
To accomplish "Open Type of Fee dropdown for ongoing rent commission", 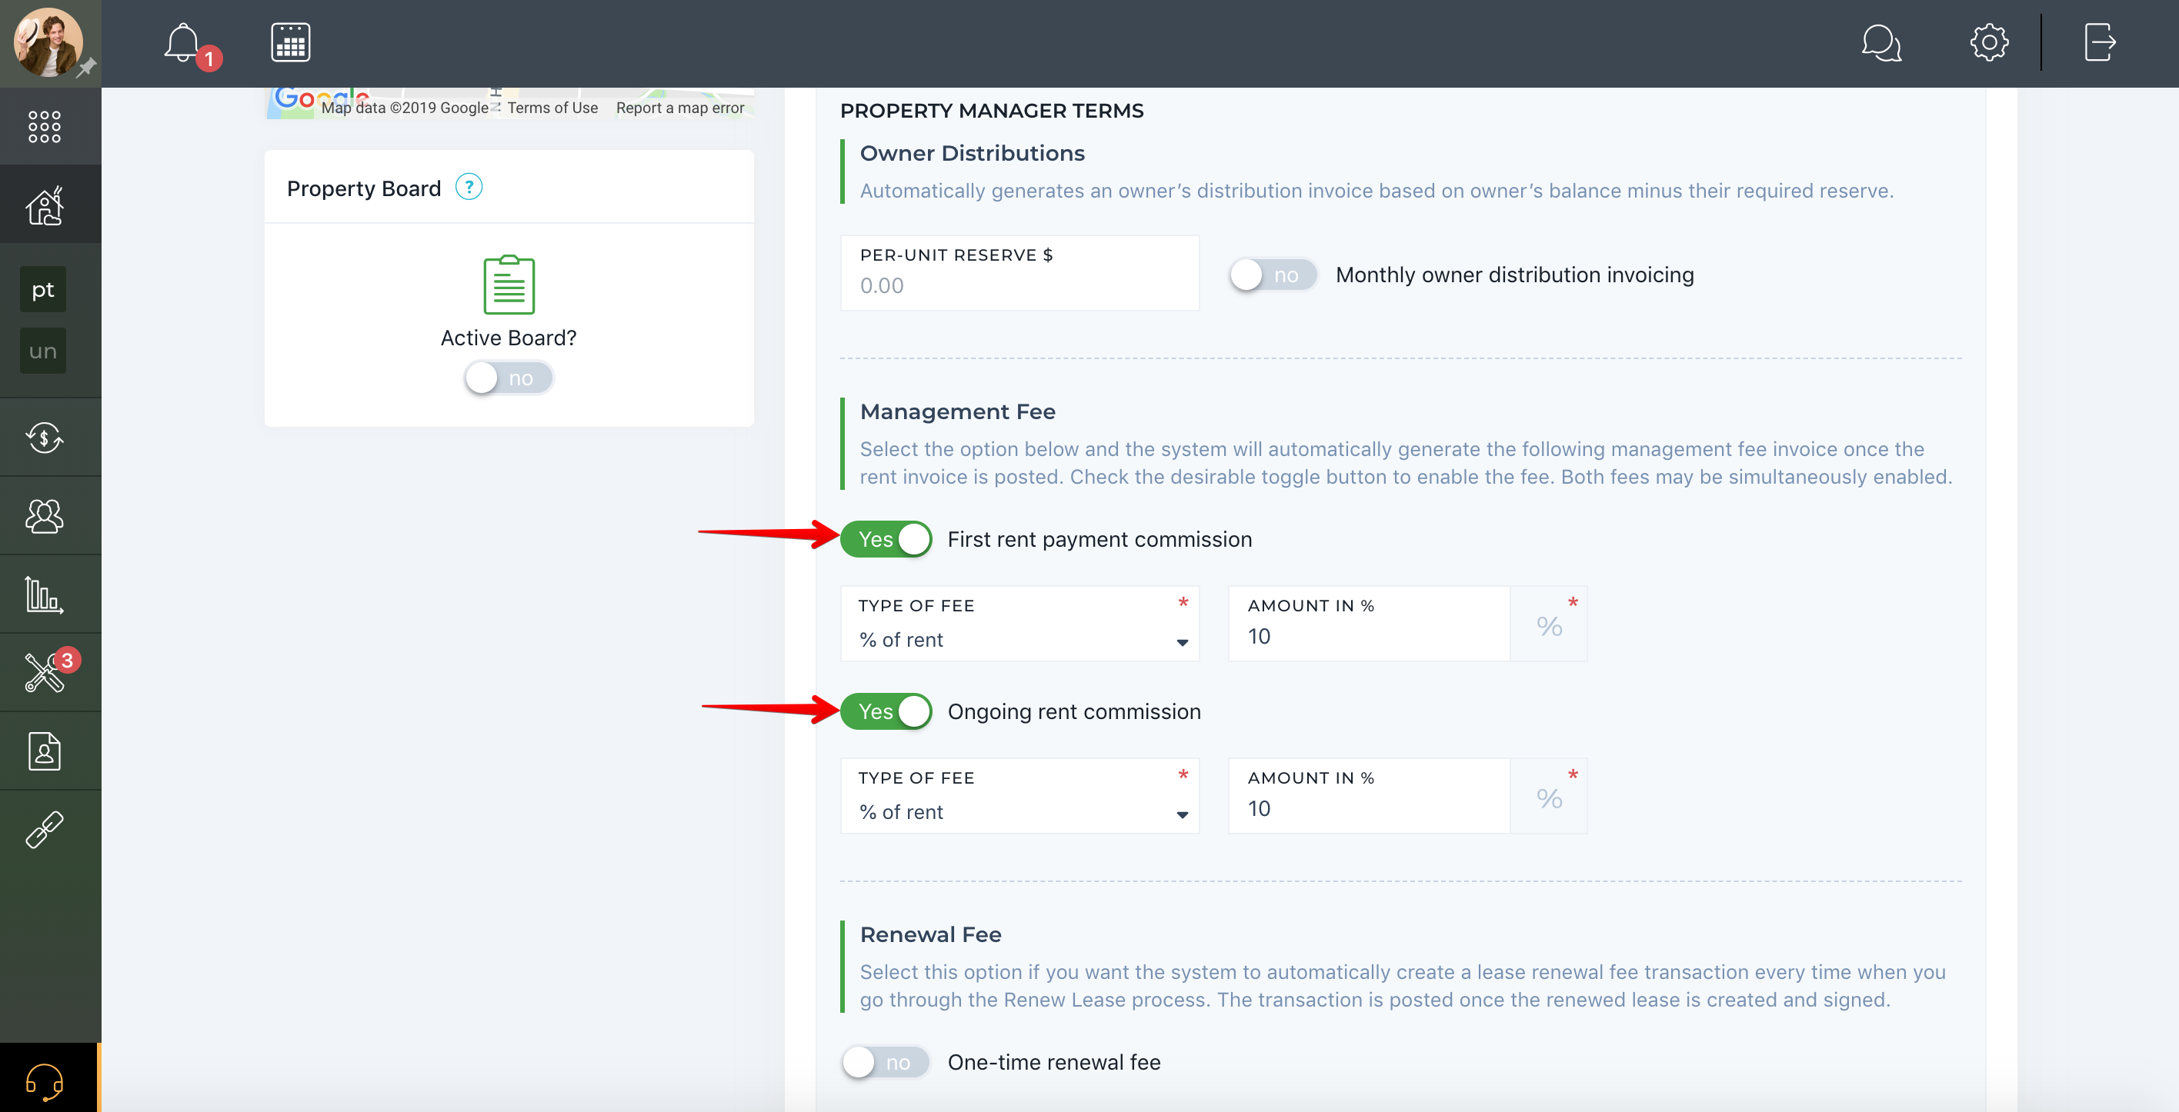I will (x=1019, y=797).
